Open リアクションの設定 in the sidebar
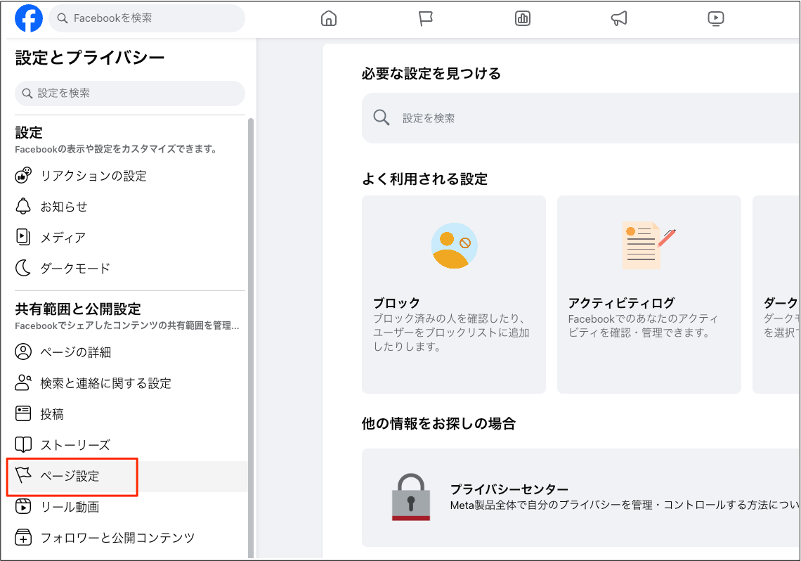The height and width of the screenshot is (561, 801). click(x=131, y=176)
